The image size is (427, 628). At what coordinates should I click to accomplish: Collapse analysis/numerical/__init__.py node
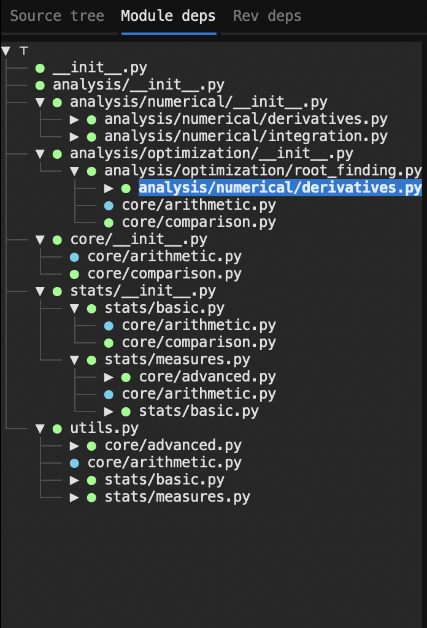pyautogui.click(x=40, y=102)
